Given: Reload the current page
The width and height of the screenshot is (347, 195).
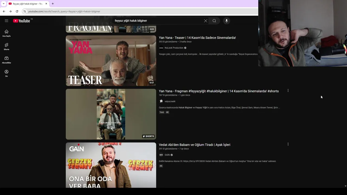Looking at the screenshot, I should pos(17,11).
